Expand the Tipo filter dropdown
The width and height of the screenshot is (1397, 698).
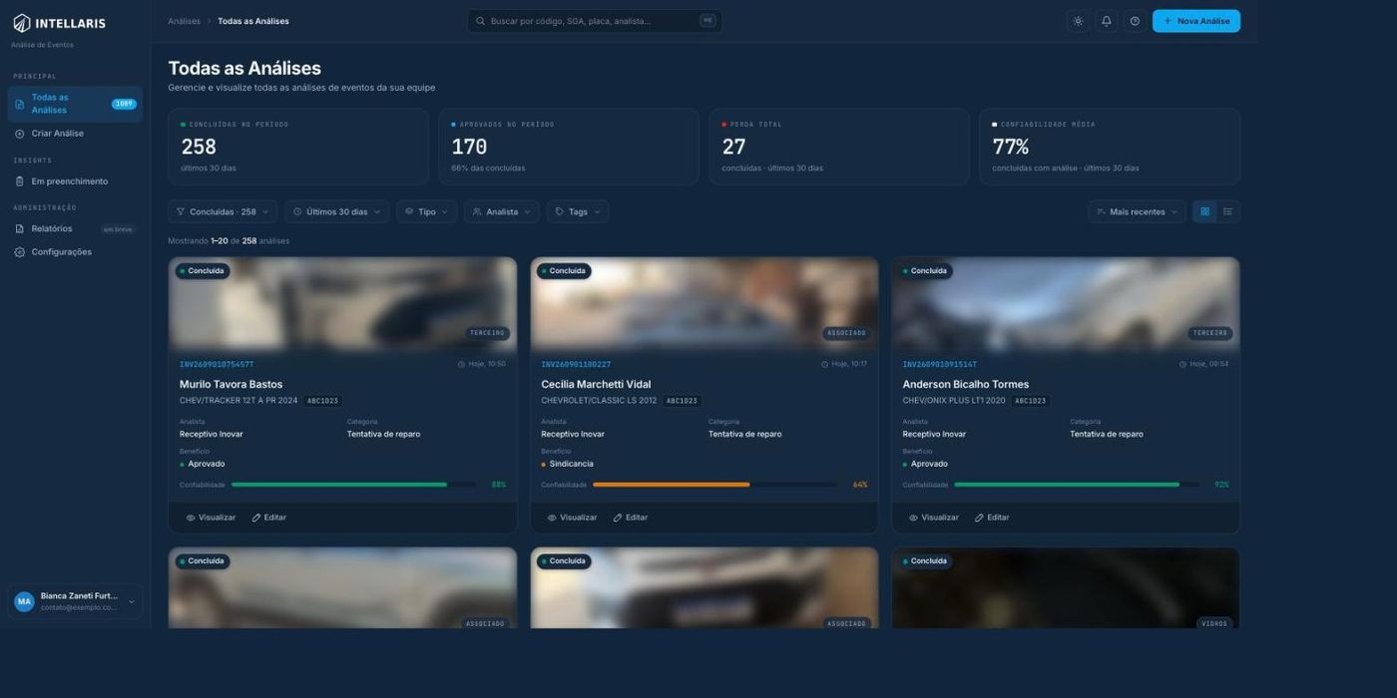(x=427, y=211)
